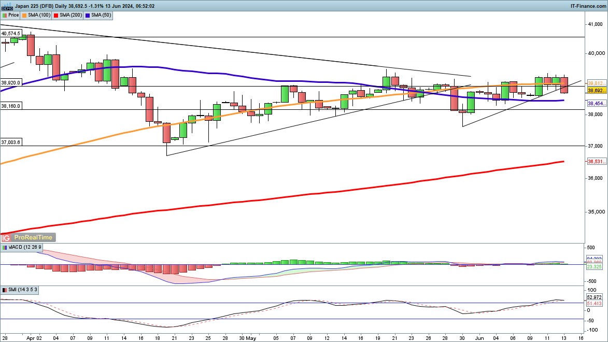Click the DEMO candlestick icon in title bar
Image resolution: width=608 pixels, height=342 pixels.
(x=6, y=6)
